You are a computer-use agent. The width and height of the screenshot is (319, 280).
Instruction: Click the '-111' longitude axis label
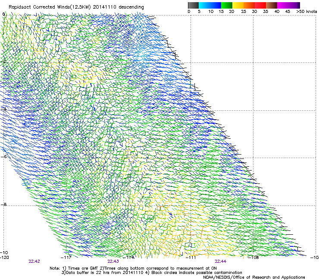[x=191, y=258]
